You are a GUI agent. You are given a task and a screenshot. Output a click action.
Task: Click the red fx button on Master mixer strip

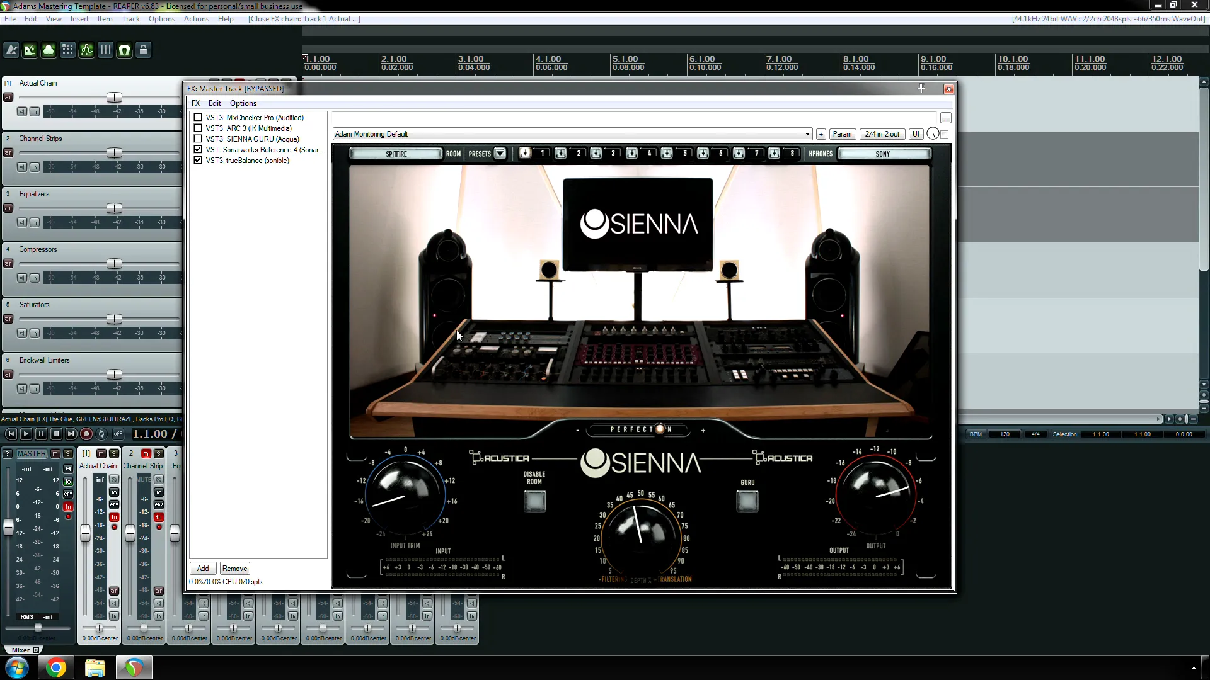coord(68,506)
